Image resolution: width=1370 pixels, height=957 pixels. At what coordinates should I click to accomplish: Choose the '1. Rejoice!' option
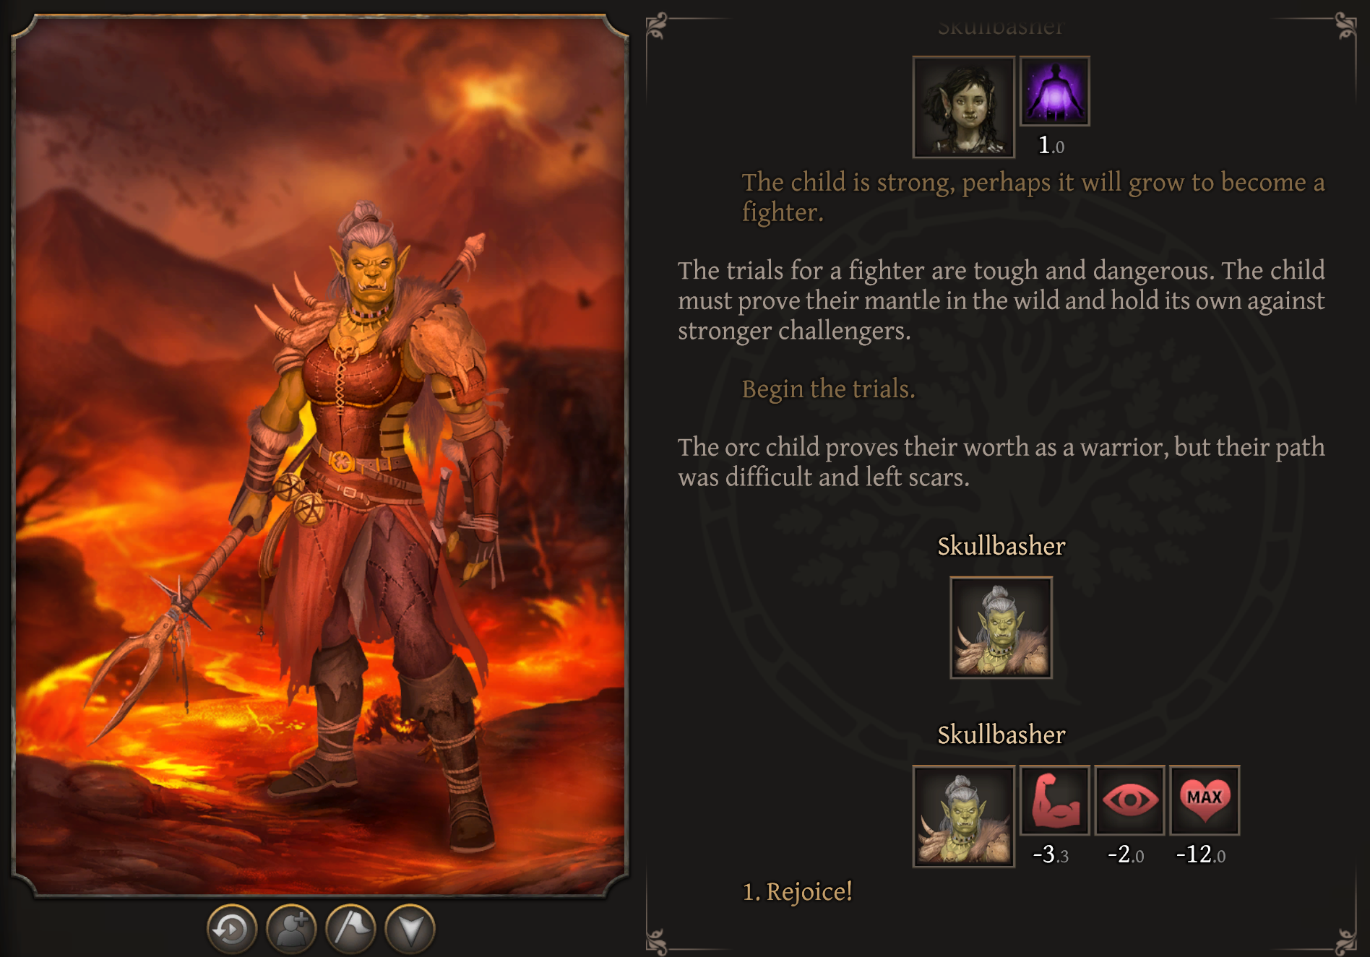coord(798,892)
